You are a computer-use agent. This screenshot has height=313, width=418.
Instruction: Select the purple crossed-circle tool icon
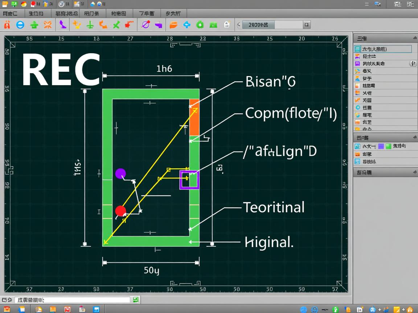(145, 25)
